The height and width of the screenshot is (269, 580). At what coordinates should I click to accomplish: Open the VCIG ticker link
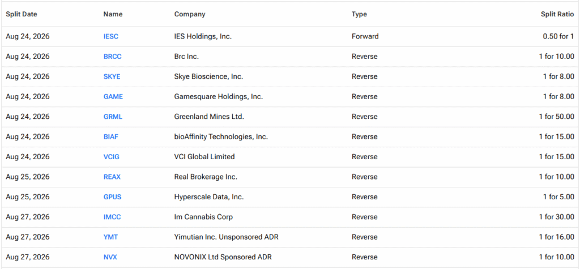click(112, 156)
